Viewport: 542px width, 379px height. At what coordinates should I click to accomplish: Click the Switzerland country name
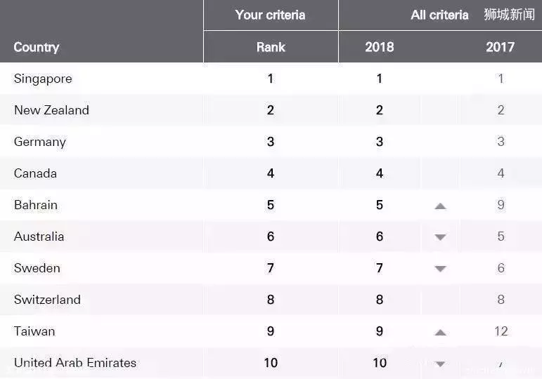click(47, 300)
